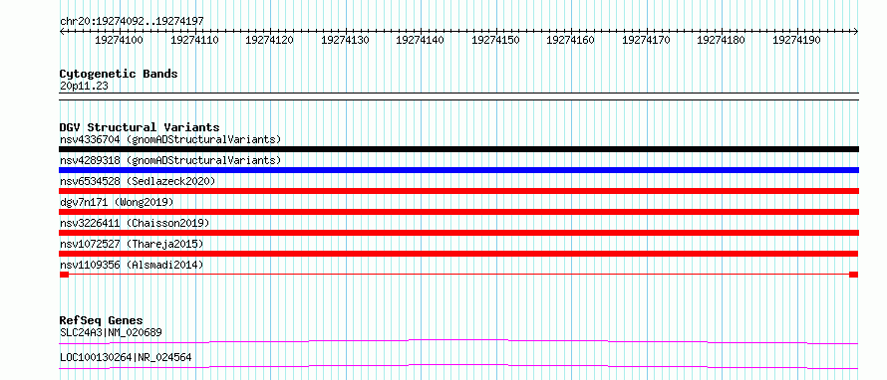
Task: Open the nsv4336704 gnomAD variant label
Action: (170, 139)
